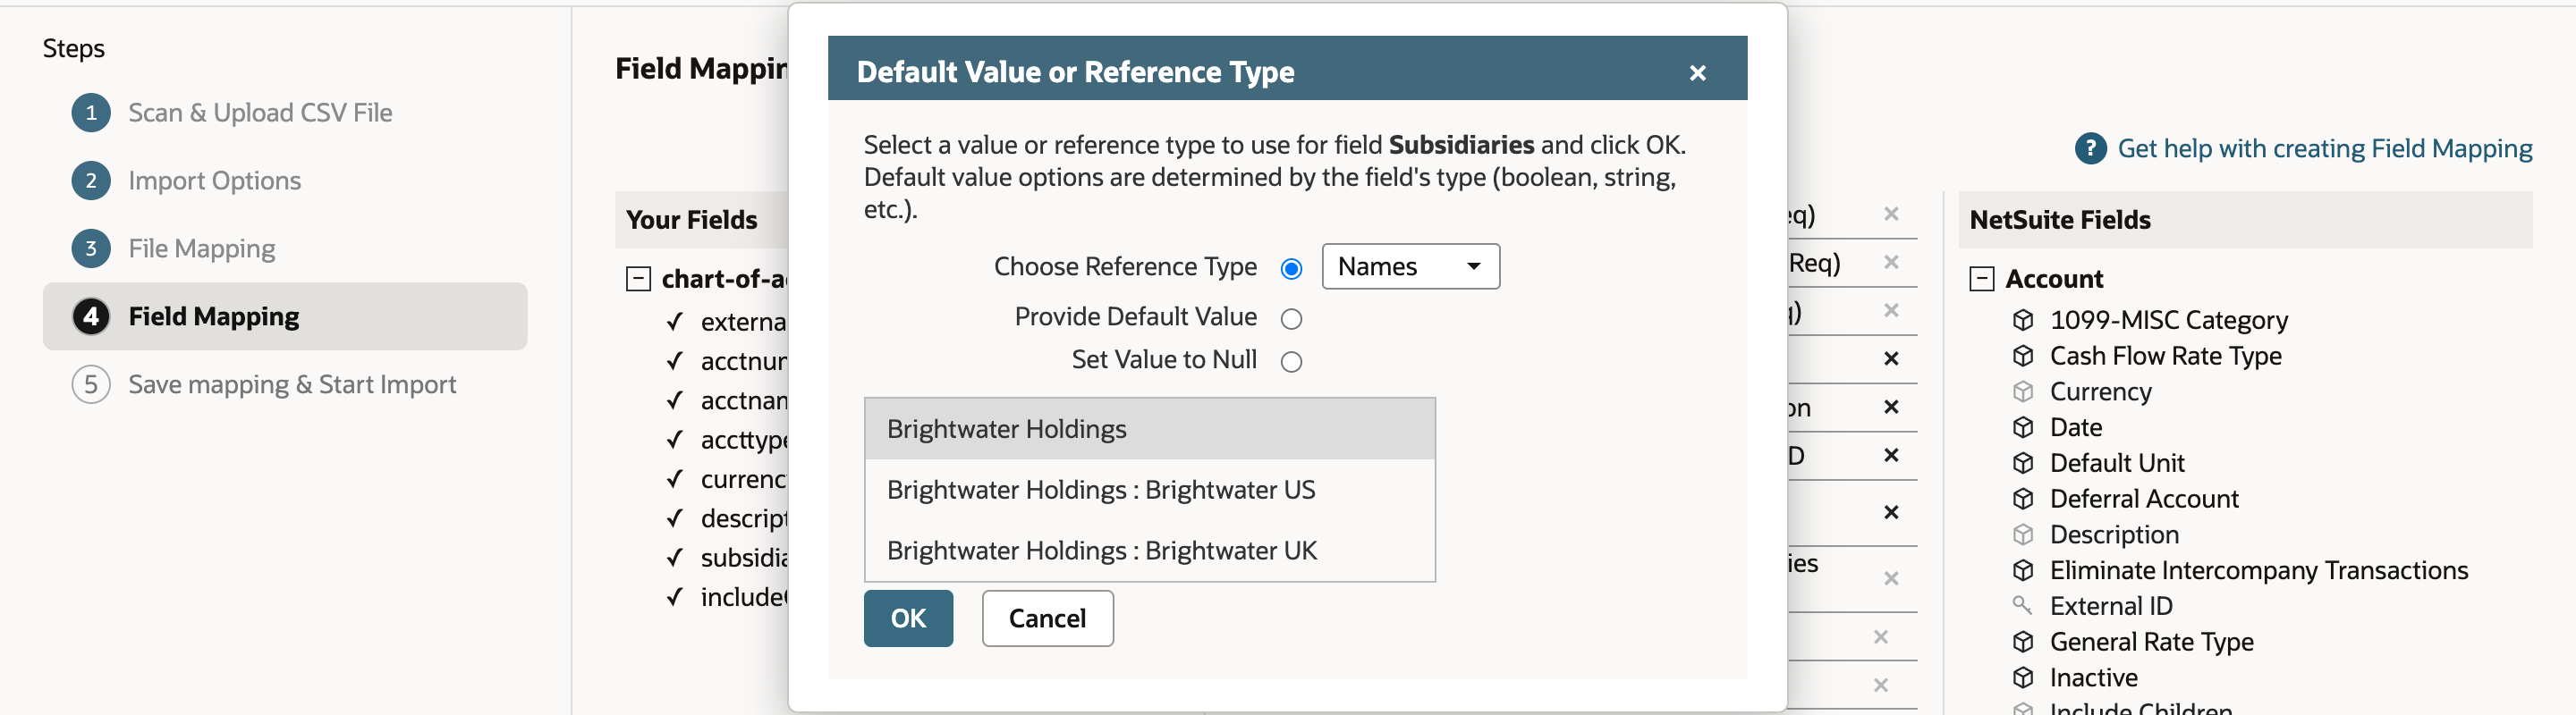Close the Default Value or Reference Type dialog
The height and width of the screenshot is (715, 2576).
pos(1697,73)
